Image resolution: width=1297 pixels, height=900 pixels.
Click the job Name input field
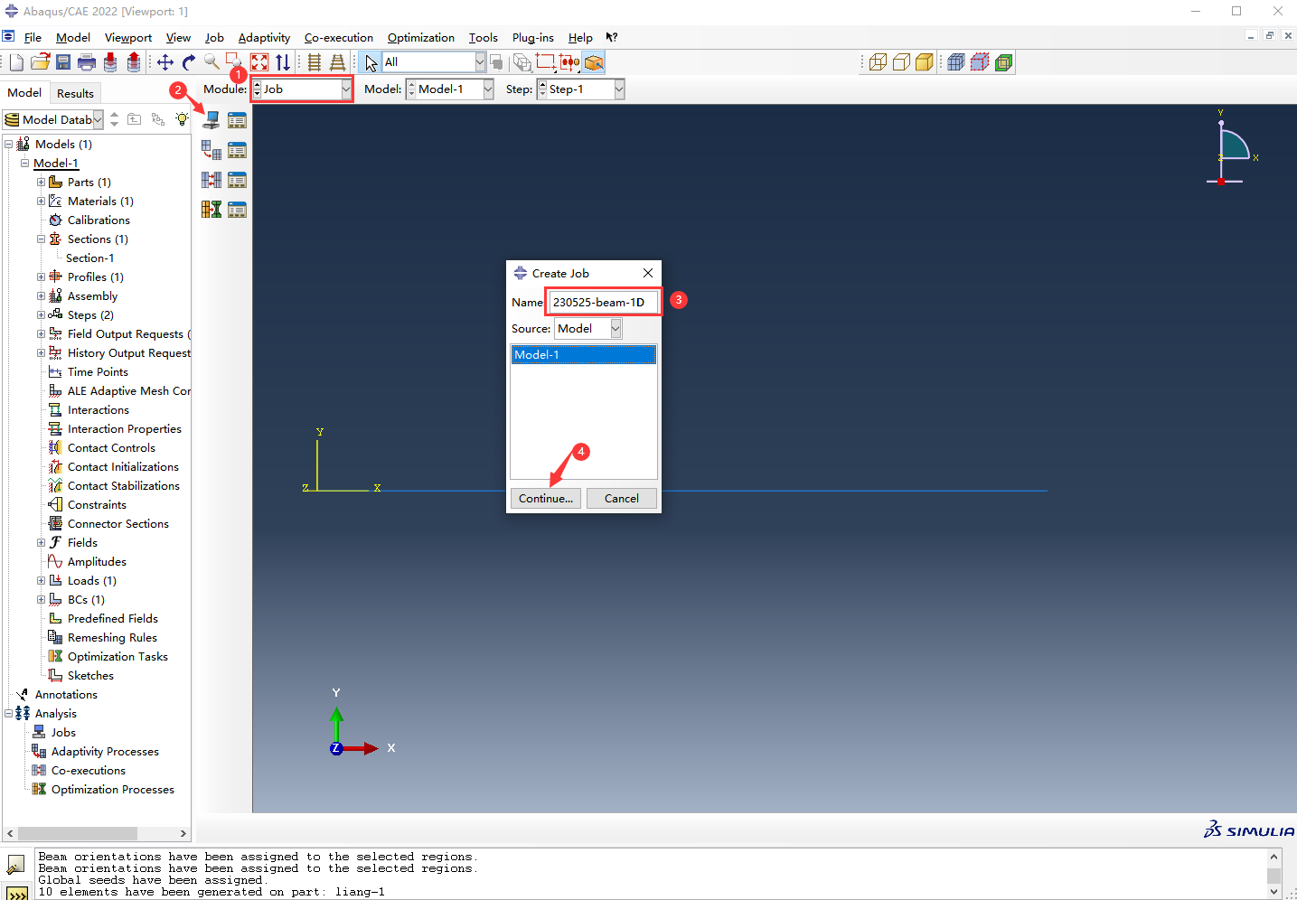click(603, 303)
